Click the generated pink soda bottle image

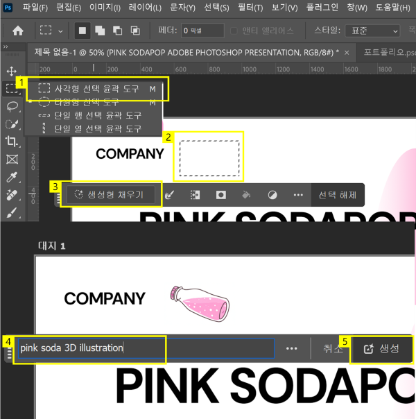pyautogui.click(x=200, y=304)
